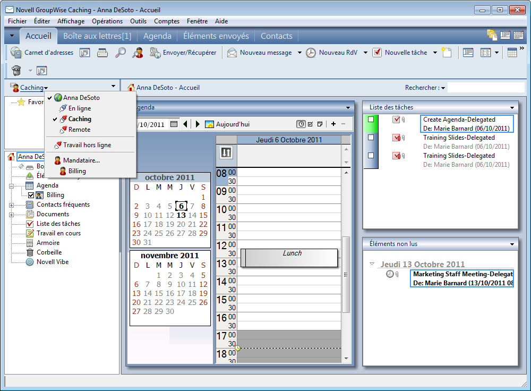Open the Outils menu

coord(138,21)
